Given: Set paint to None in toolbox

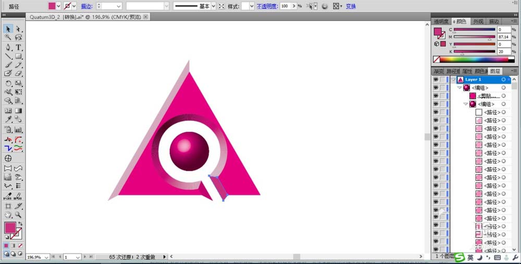Looking at the screenshot, I should (x=20, y=246).
